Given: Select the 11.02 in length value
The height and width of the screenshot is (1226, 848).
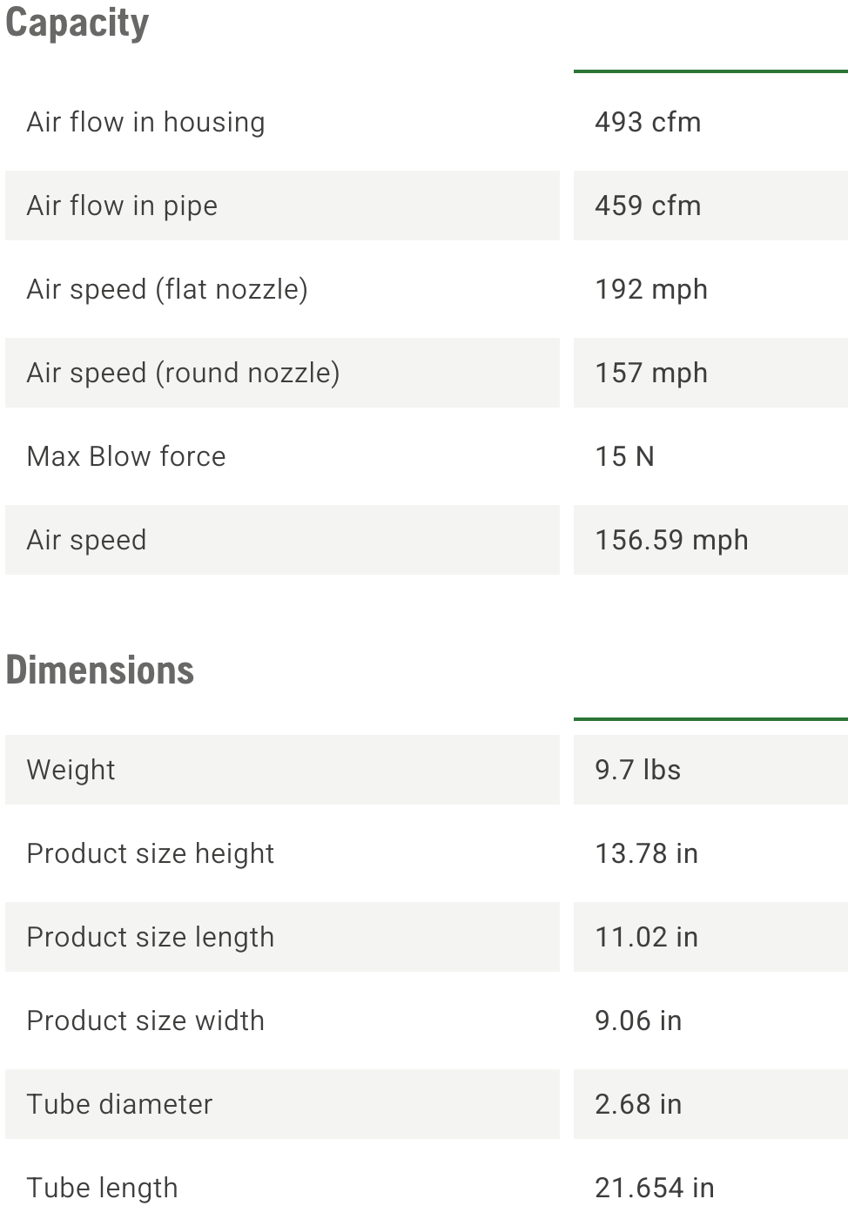Looking at the screenshot, I should pos(646,937).
